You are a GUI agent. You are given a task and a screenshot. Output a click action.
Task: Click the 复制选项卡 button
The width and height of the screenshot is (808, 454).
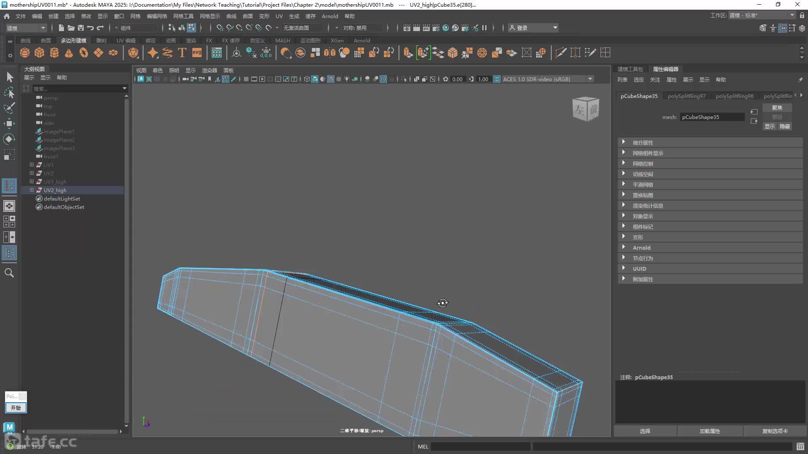pos(775,431)
